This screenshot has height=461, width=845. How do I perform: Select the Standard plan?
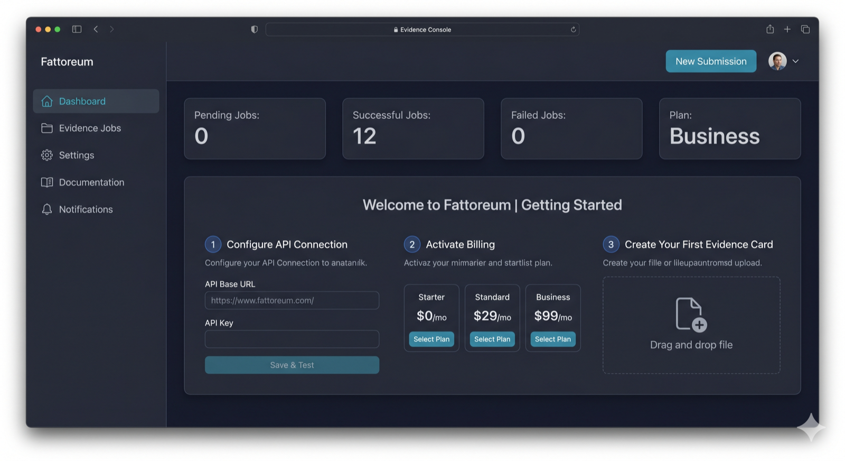pos(492,339)
